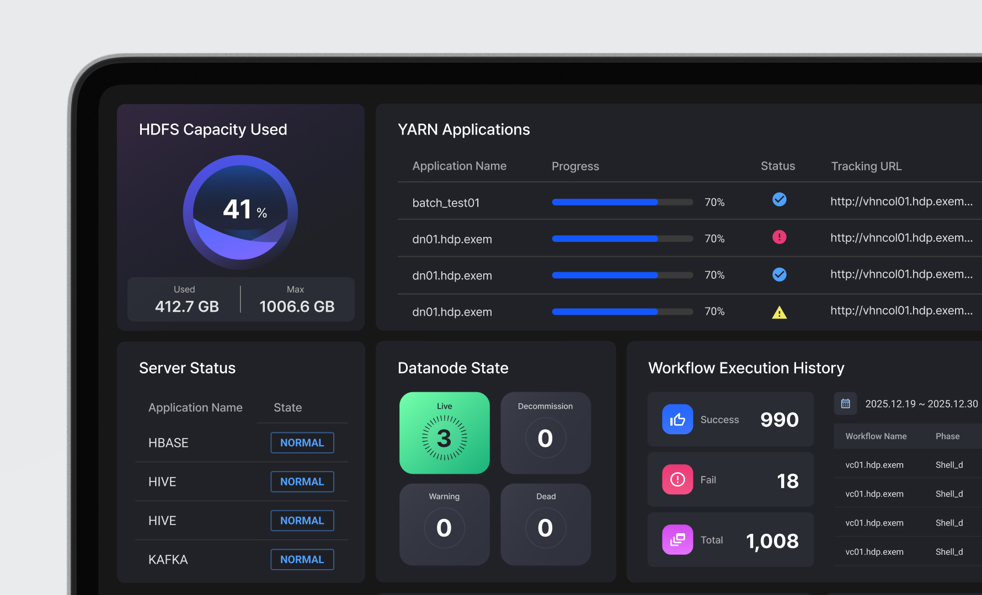Sort by the Workflow Name column header
Screen dimensions: 982x595
[876, 436]
